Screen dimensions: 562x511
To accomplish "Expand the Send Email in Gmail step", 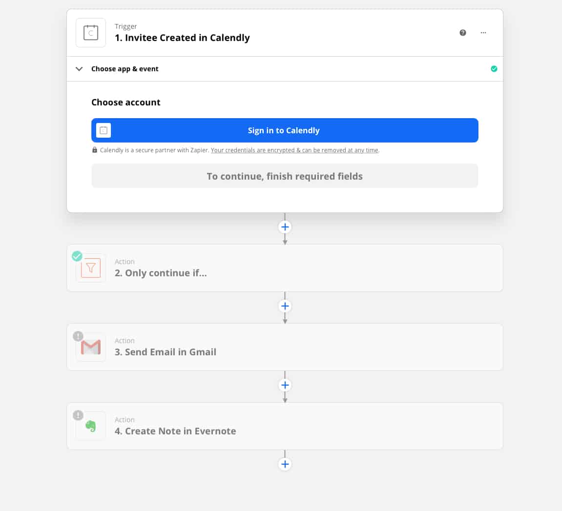I will 285,347.
